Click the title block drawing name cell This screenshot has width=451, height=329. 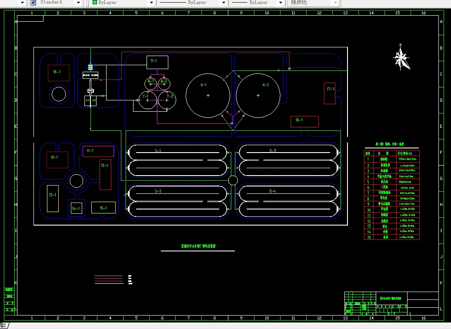coord(391,298)
